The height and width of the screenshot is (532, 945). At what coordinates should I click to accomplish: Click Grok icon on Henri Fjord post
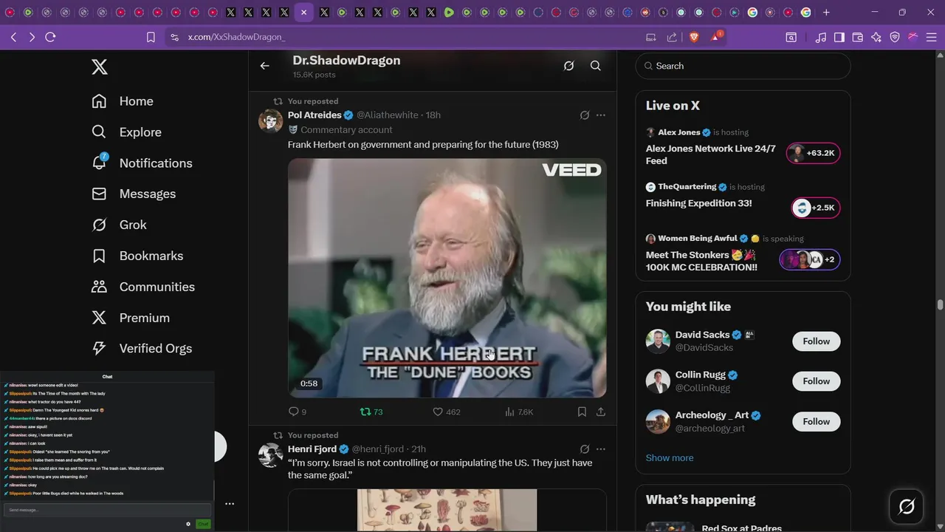pos(585,449)
